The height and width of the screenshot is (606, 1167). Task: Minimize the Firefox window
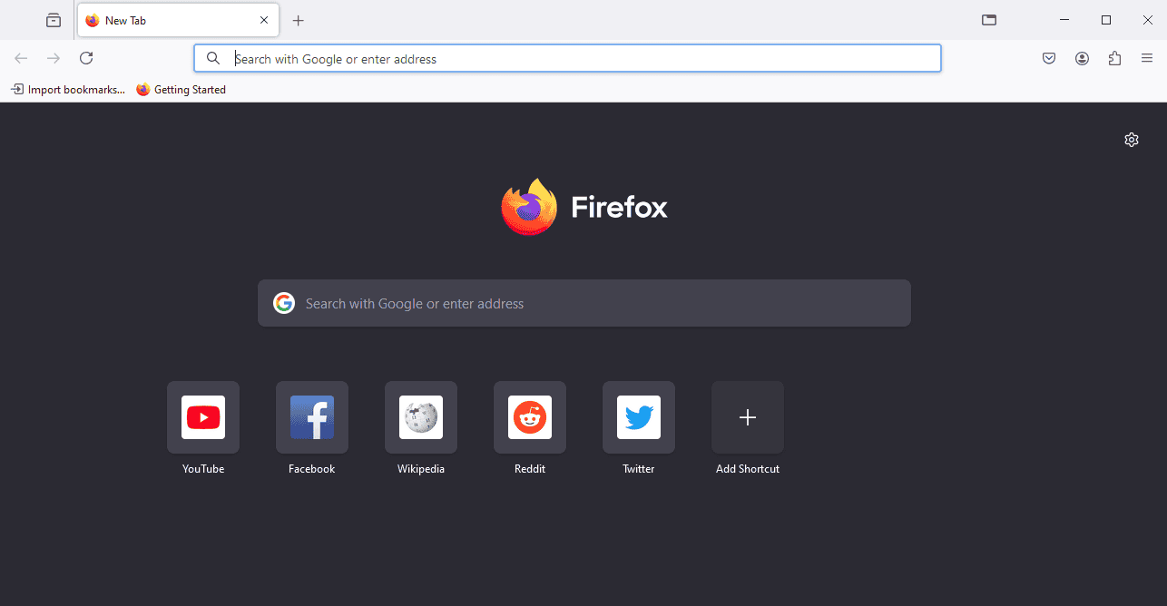1064,20
